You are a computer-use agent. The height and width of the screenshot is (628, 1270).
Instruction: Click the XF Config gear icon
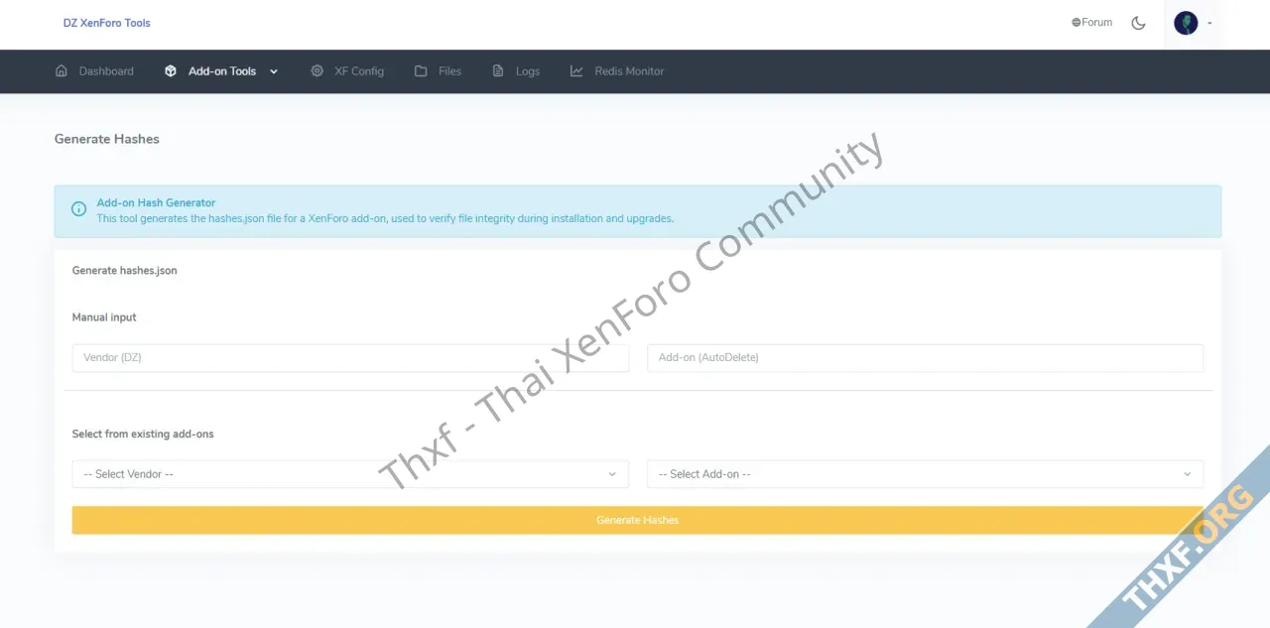(x=317, y=71)
